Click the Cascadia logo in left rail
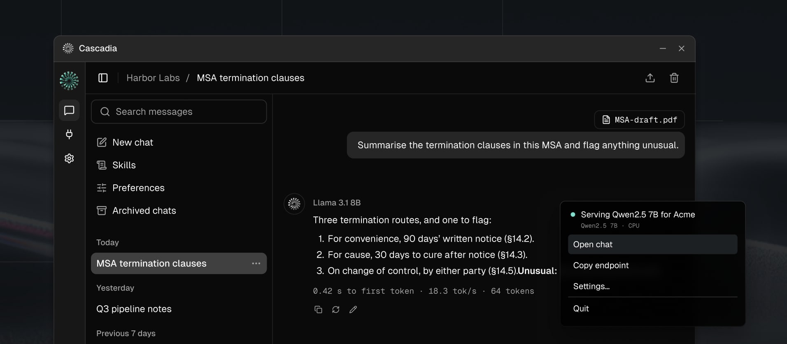 click(x=69, y=81)
